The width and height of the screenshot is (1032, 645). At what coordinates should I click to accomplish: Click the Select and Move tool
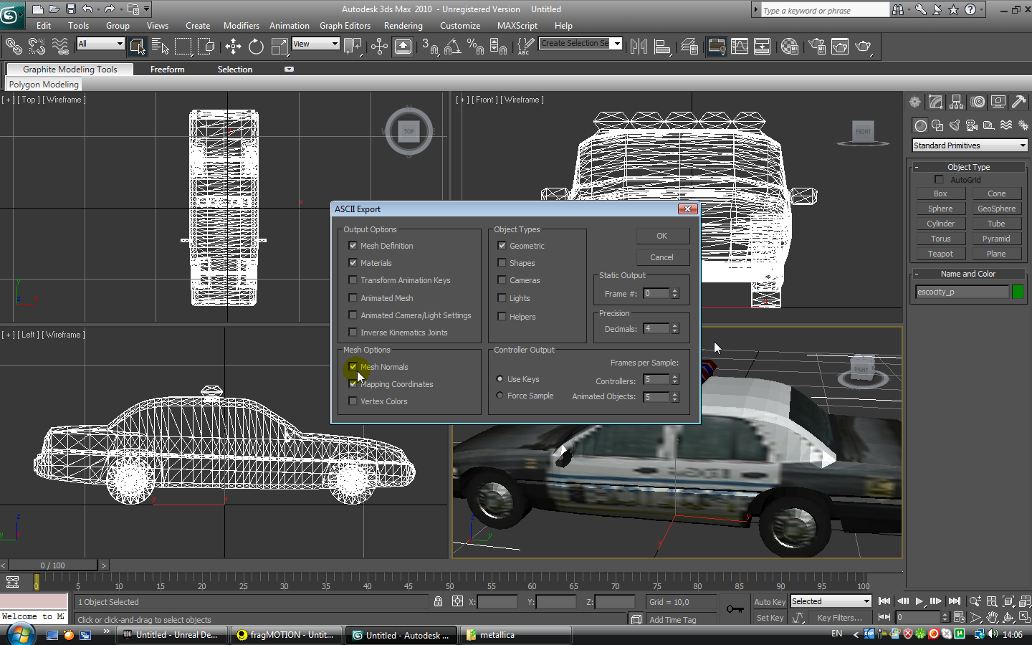pyautogui.click(x=233, y=47)
